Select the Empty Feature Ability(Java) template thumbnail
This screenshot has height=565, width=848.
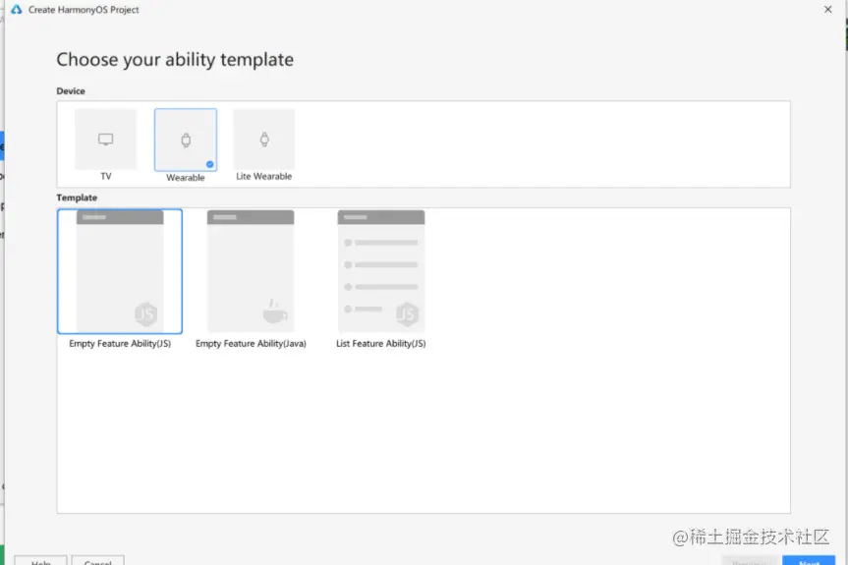251,271
